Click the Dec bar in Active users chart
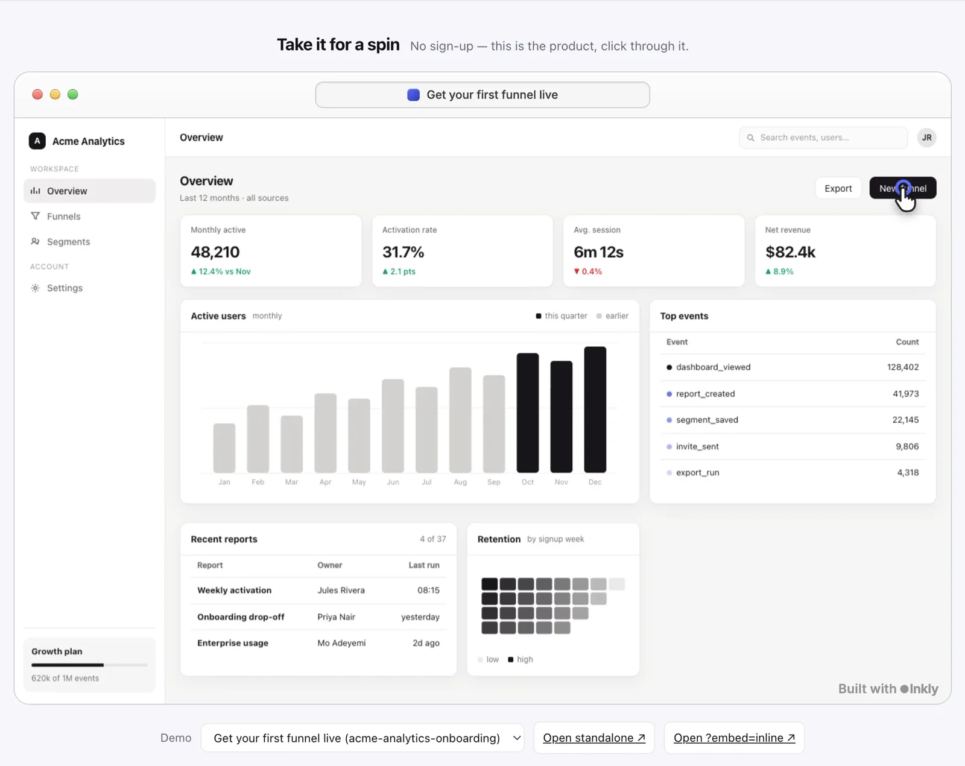 pyautogui.click(x=595, y=410)
